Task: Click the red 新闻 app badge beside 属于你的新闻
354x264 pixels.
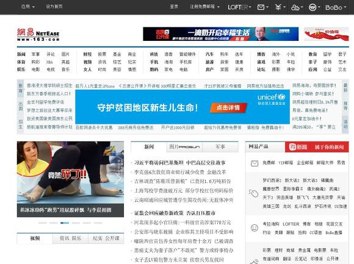Action: click(298, 147)
